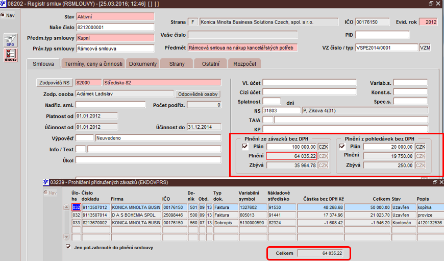Restore the Registr smluv window size

coord(431,4)
